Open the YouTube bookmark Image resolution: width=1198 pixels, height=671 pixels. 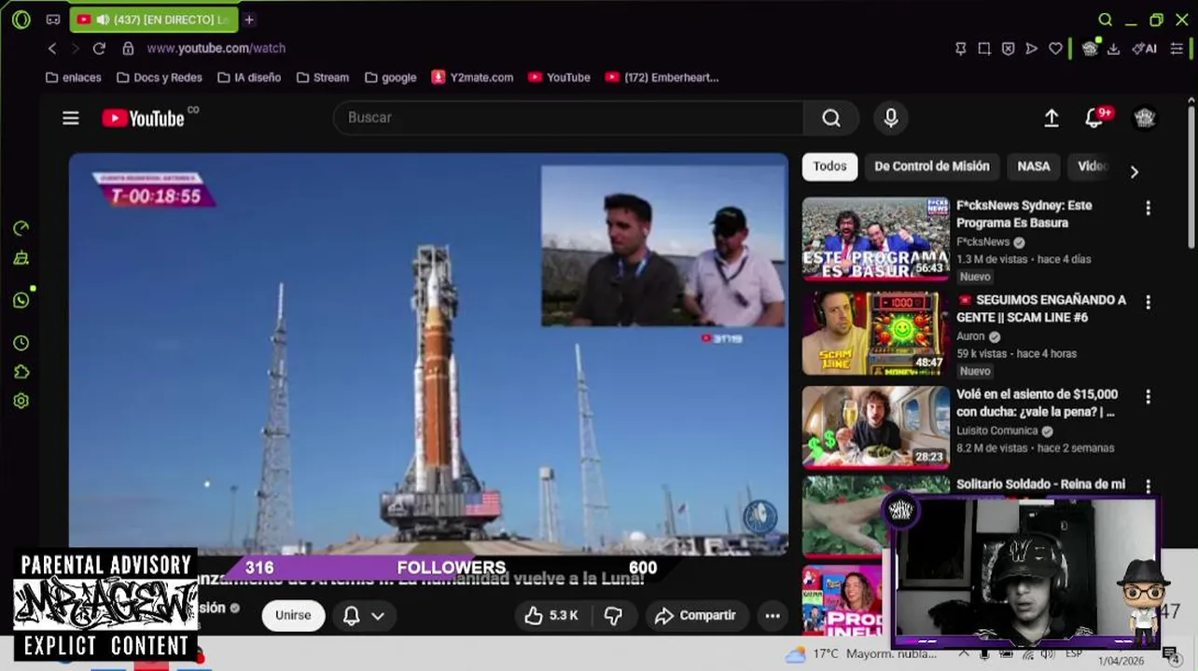(x=559, y=77)
